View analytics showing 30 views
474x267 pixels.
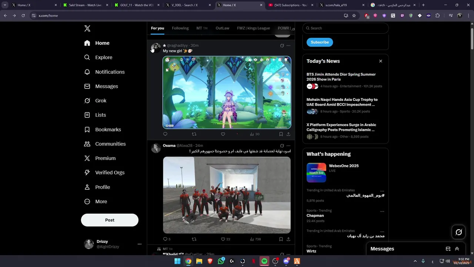254,134
